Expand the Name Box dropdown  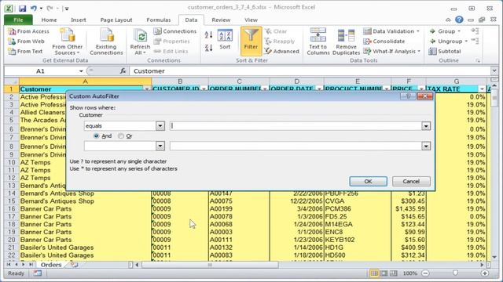81,71
